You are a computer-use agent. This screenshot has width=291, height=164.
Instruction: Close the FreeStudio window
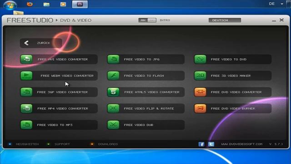[281, 20]
